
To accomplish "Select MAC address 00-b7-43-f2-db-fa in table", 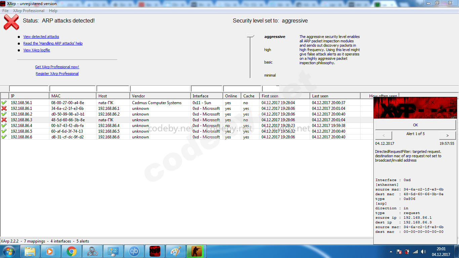I will pos(68,126).
